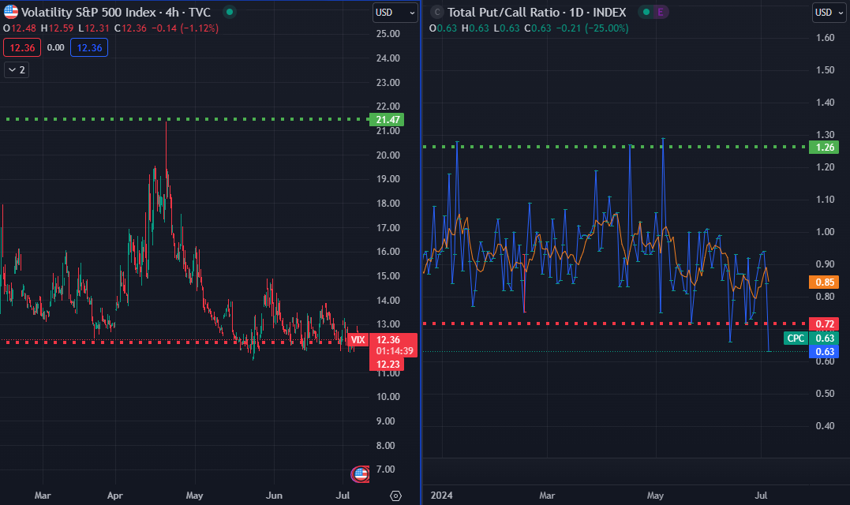This screenshot has height=505, width=850.
Task: Click the VIX closing value C12.36
Action: 131,28
